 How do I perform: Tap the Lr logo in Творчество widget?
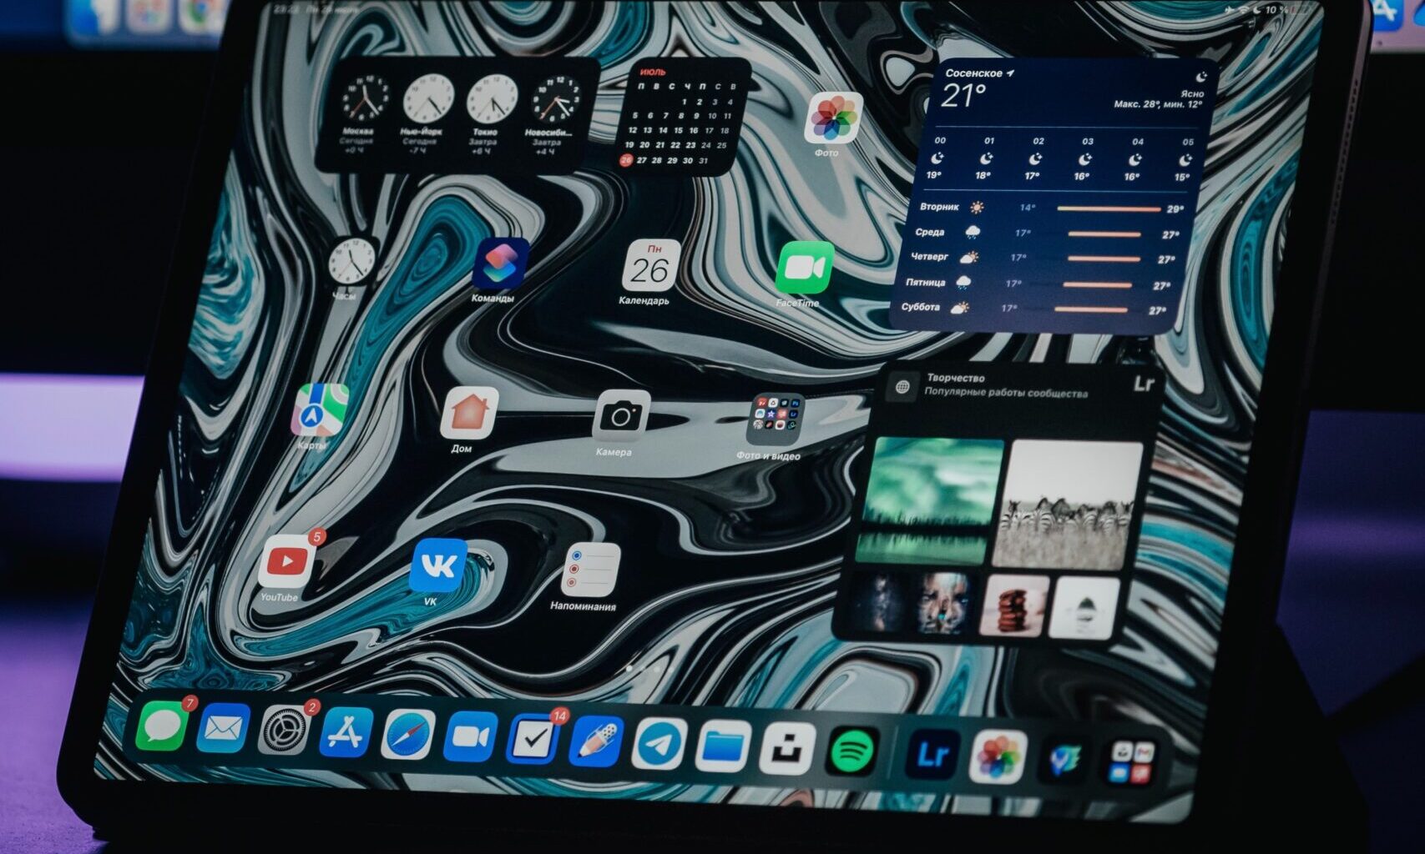click(x=1143, y=384)
